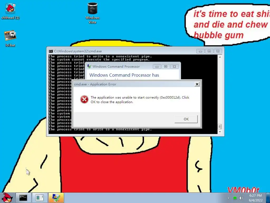Click the green network tray icon
This screenshot has width=270, height=203.
pyautogui.click(x=235, y=198)
